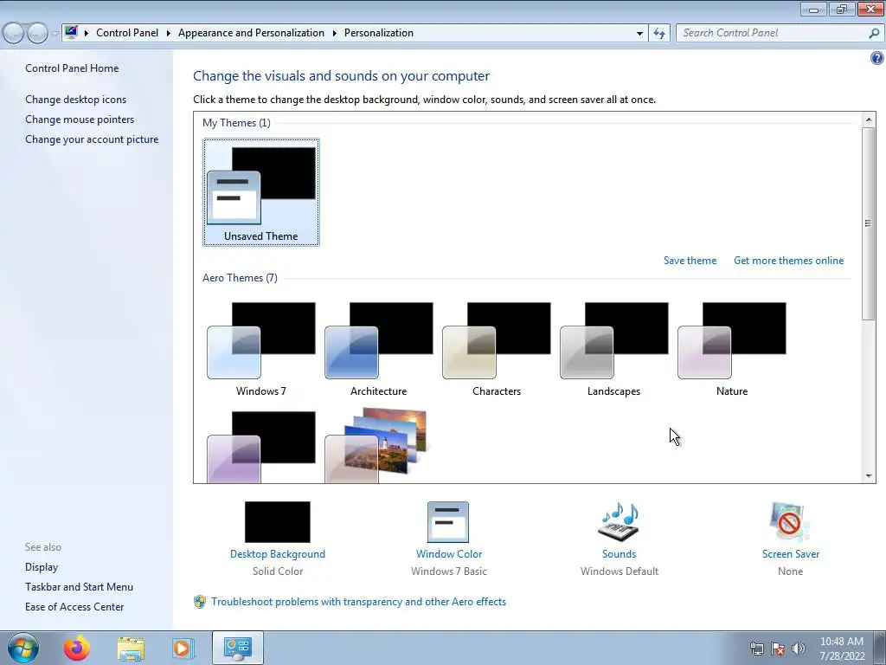Click the Sounds link

click(x=619, y=554)
